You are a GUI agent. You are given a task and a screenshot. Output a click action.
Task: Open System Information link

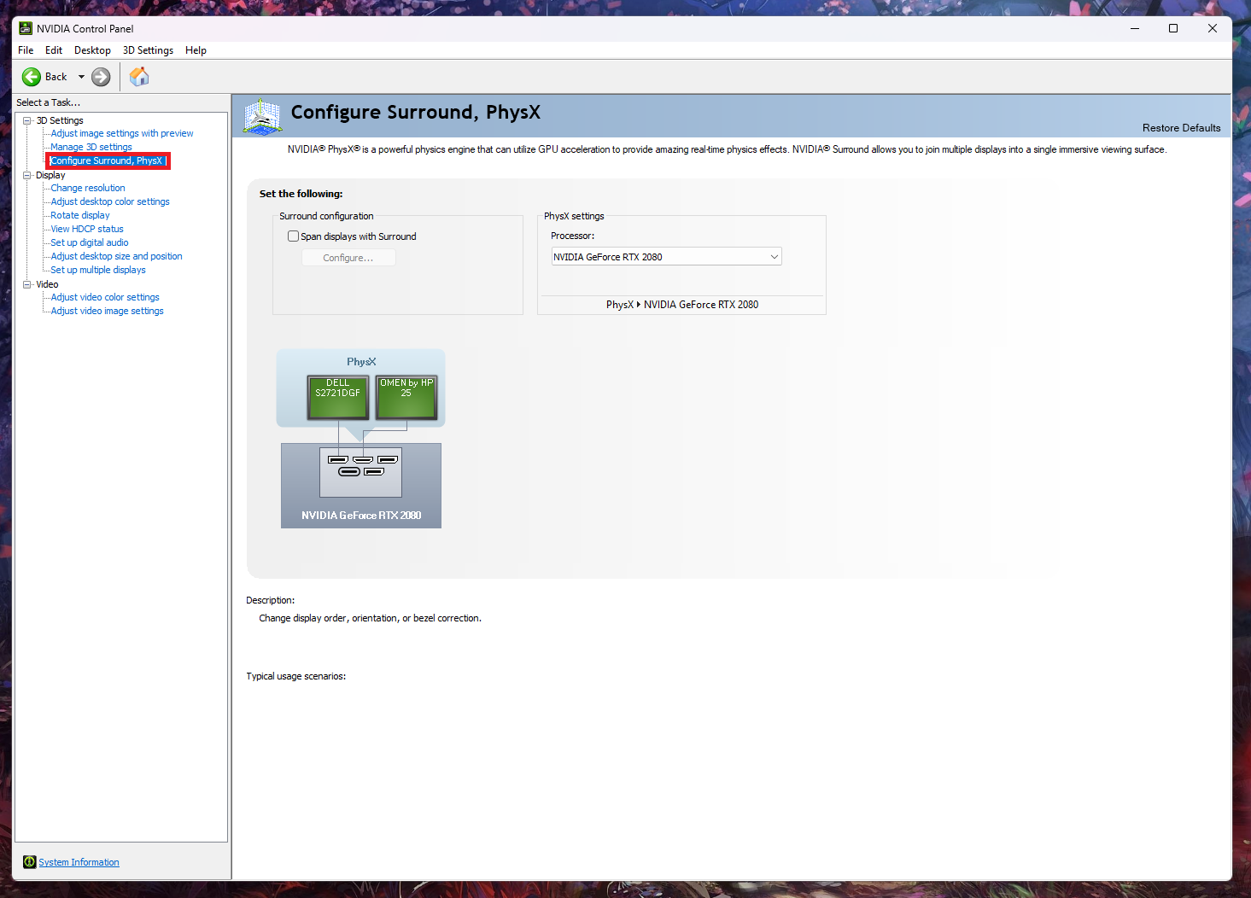point(79,862)
